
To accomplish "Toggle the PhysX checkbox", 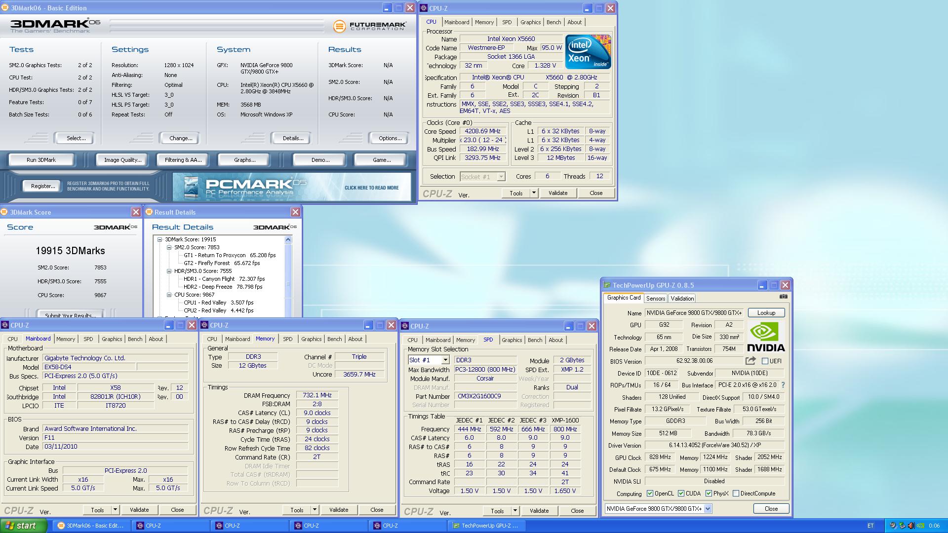I will (x=709, y=494).
